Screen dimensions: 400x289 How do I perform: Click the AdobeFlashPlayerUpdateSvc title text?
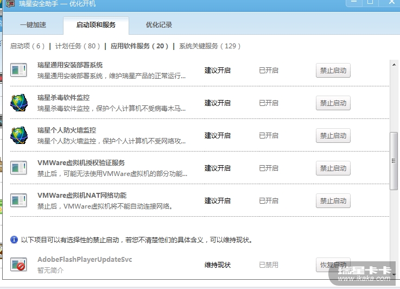(x=85, y=260)
